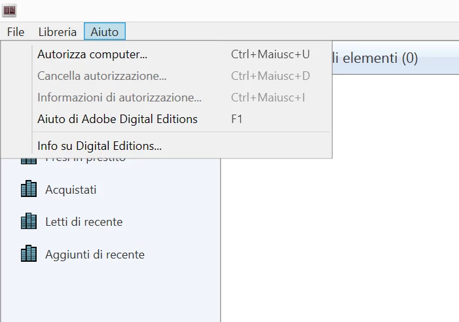Click the Letti di recente bookshelf icon
Viewport: 459px width, 322px height.
(29, 222)
